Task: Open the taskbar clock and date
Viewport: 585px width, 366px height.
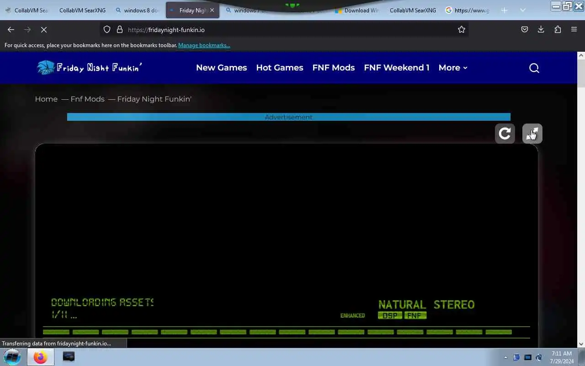Action: (562, 357)
